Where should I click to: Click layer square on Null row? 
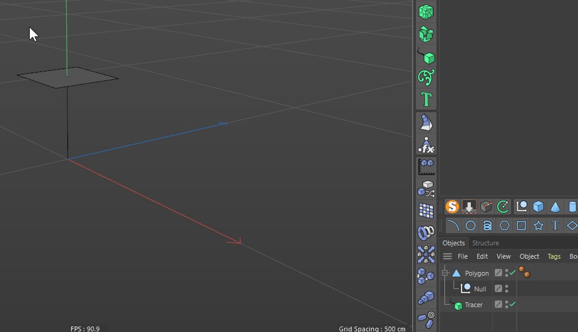498,288
